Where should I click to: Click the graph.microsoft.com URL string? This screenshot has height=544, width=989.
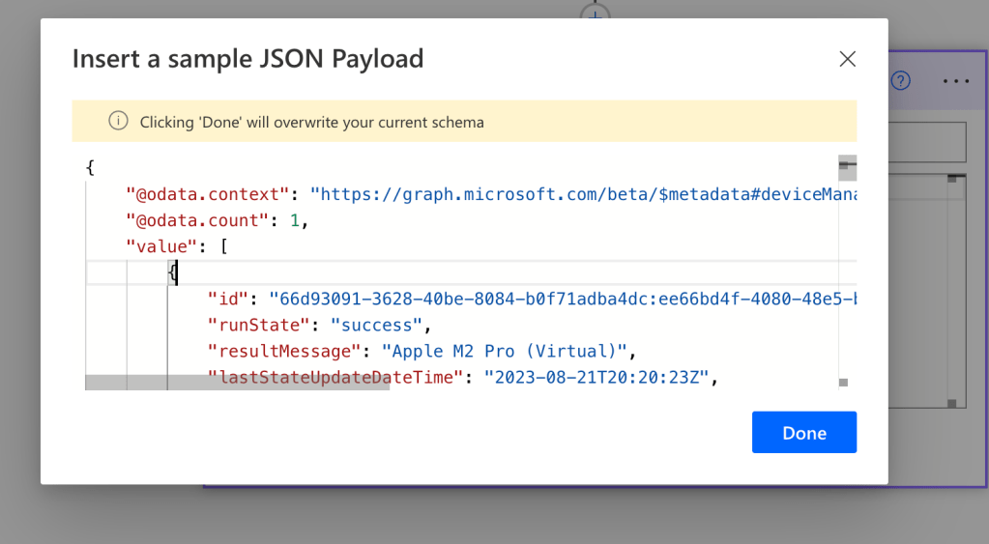click(x=580, y=194)
